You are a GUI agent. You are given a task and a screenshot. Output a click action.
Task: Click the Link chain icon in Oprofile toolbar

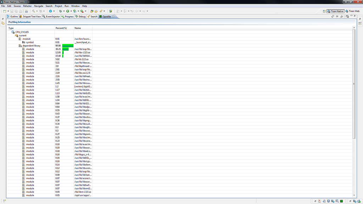click(333, 16)
